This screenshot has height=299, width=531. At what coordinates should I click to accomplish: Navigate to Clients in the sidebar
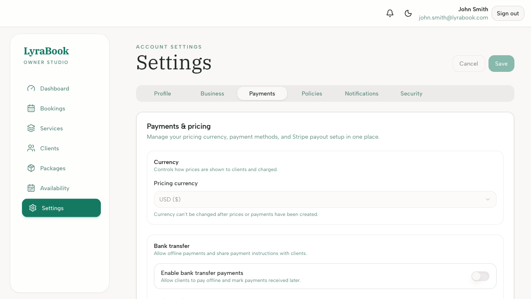pyautogui.click(x=49, y=148)
